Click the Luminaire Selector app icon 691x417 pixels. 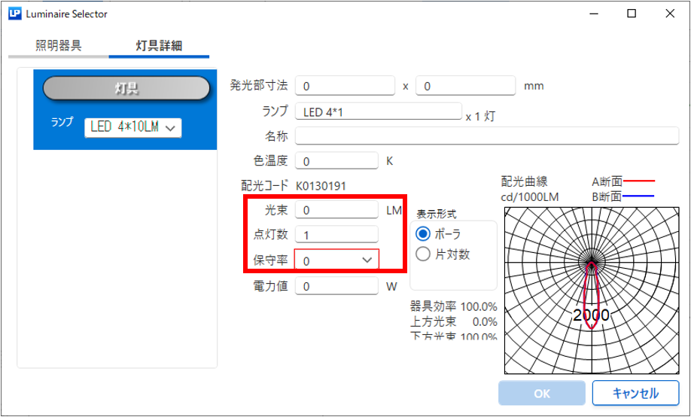pyautogui.click(x=14, y=14)
